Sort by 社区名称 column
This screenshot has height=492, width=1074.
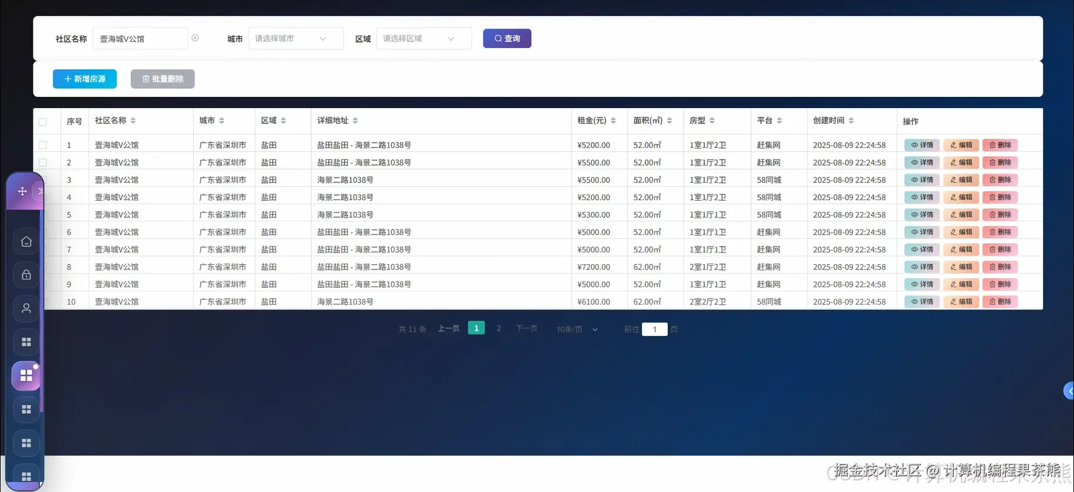coord(133,120)
